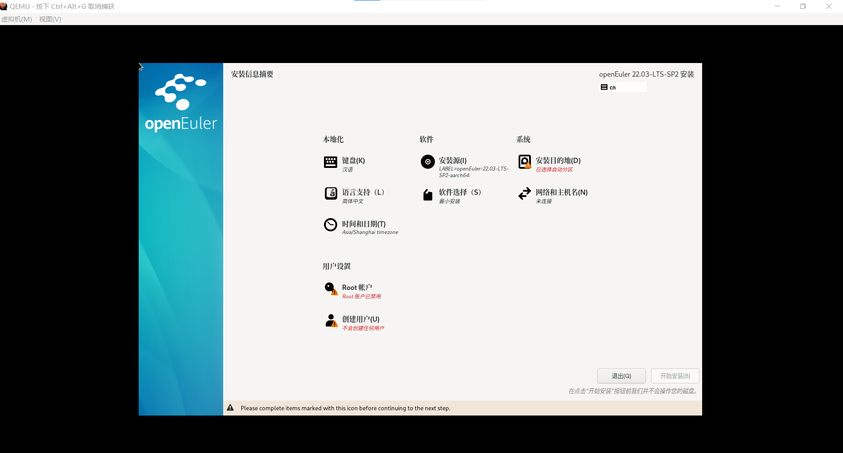Screen dimensions: 843x453
Task: Open the network arrows icon
Action: [525, 193]
